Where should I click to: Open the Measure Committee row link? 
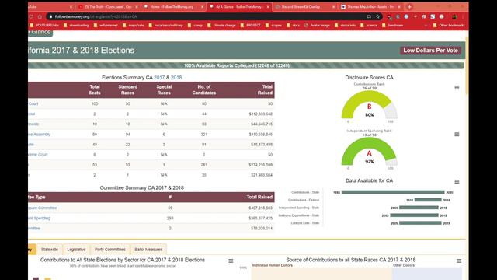coord(43,208)
